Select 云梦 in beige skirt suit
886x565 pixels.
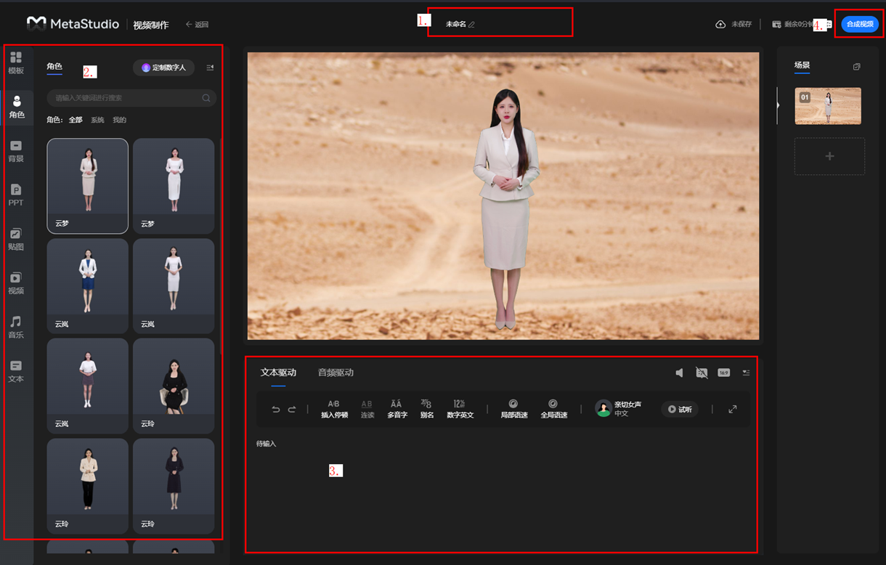tap(88, 186)
